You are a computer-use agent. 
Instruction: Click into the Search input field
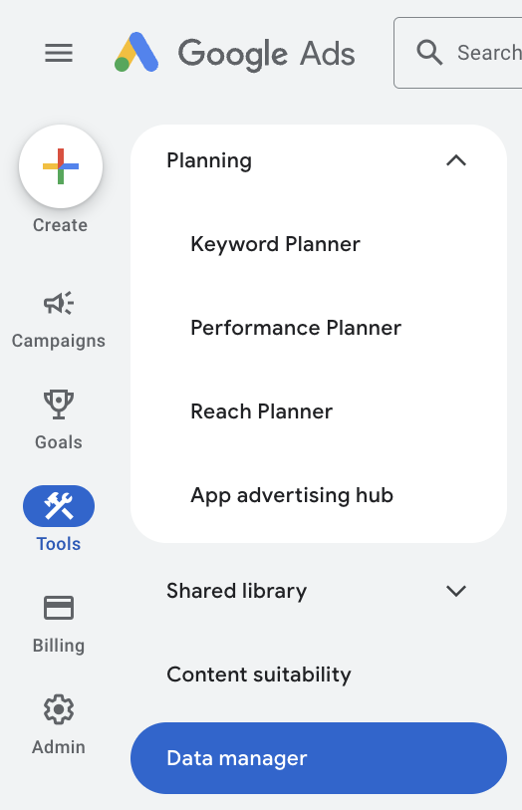[458, 53]
